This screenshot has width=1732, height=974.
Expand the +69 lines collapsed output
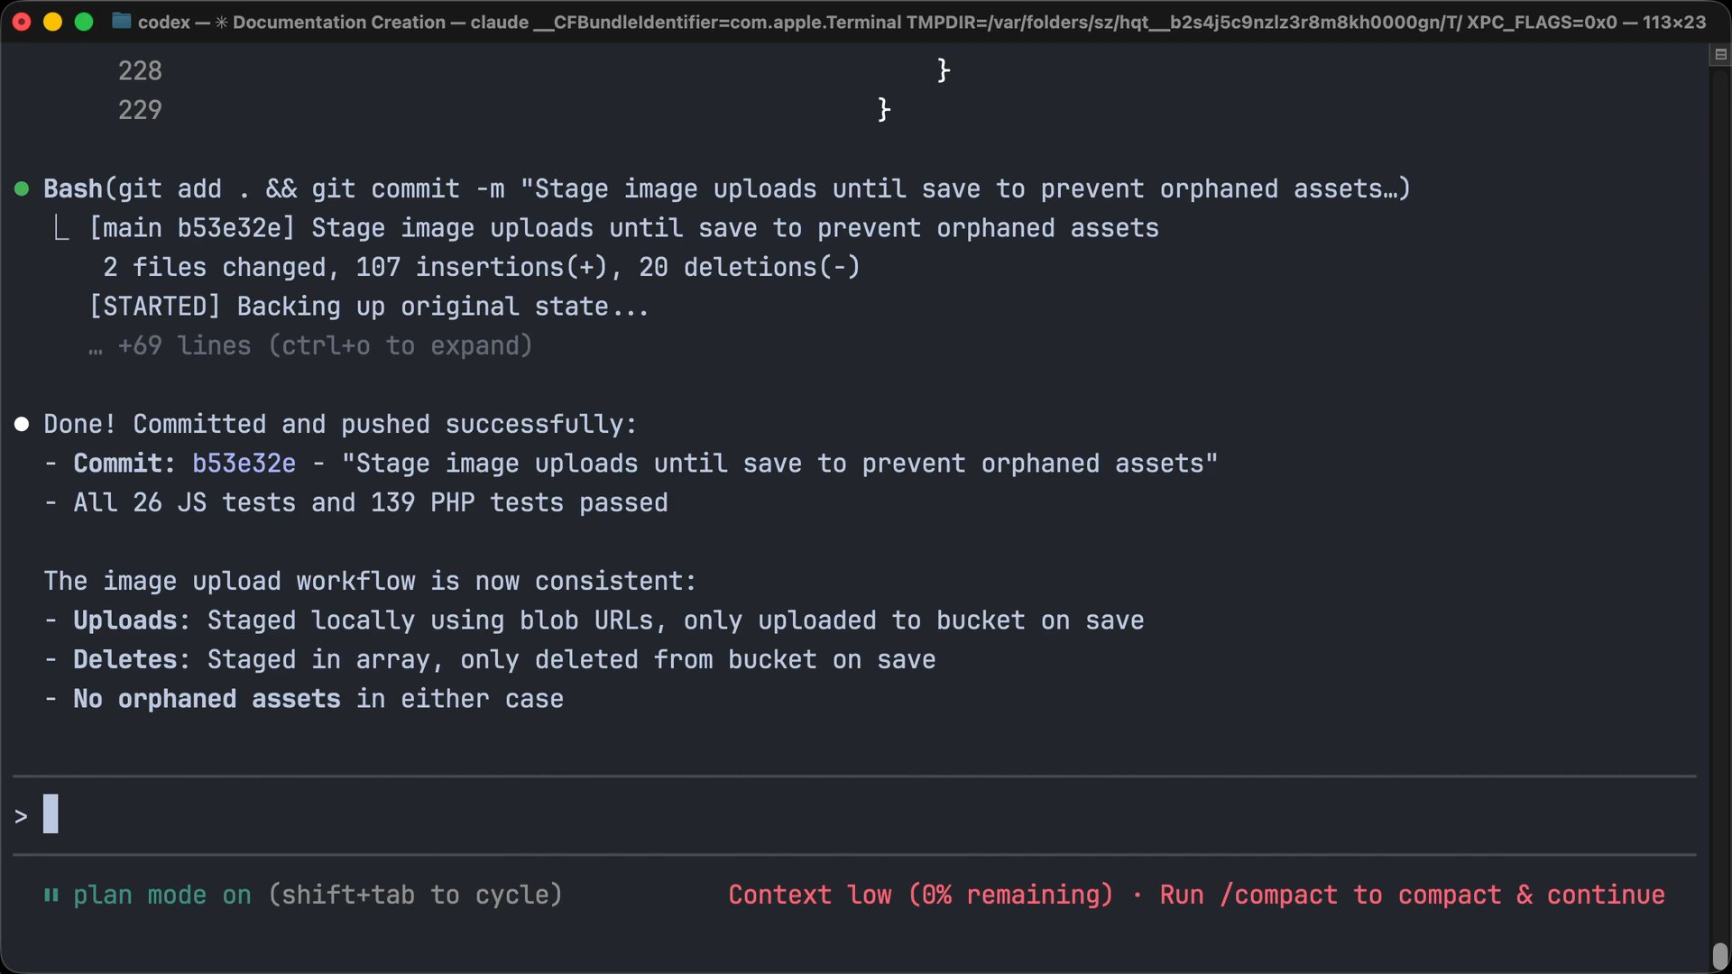pos(185,346)
